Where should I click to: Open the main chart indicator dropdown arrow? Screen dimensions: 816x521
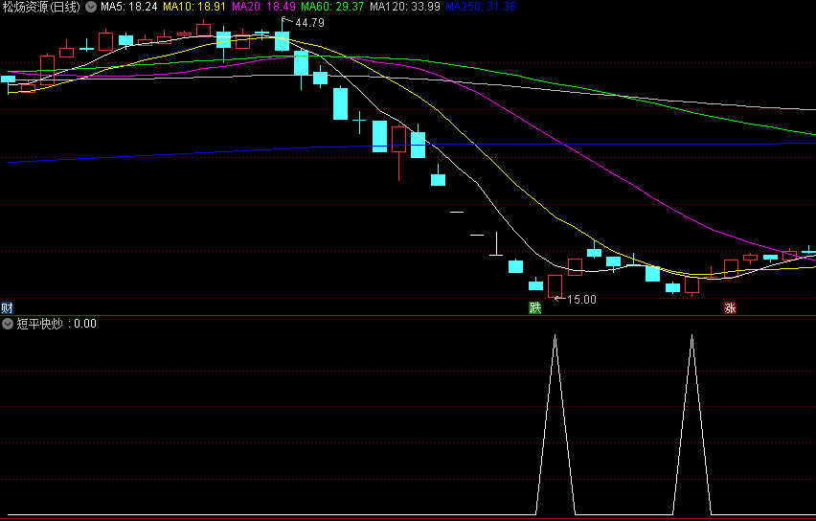click(91, 7)
